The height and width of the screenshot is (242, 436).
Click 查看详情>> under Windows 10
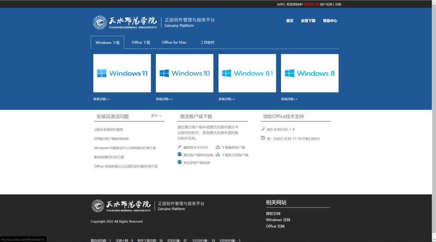[x=164, y=99]
